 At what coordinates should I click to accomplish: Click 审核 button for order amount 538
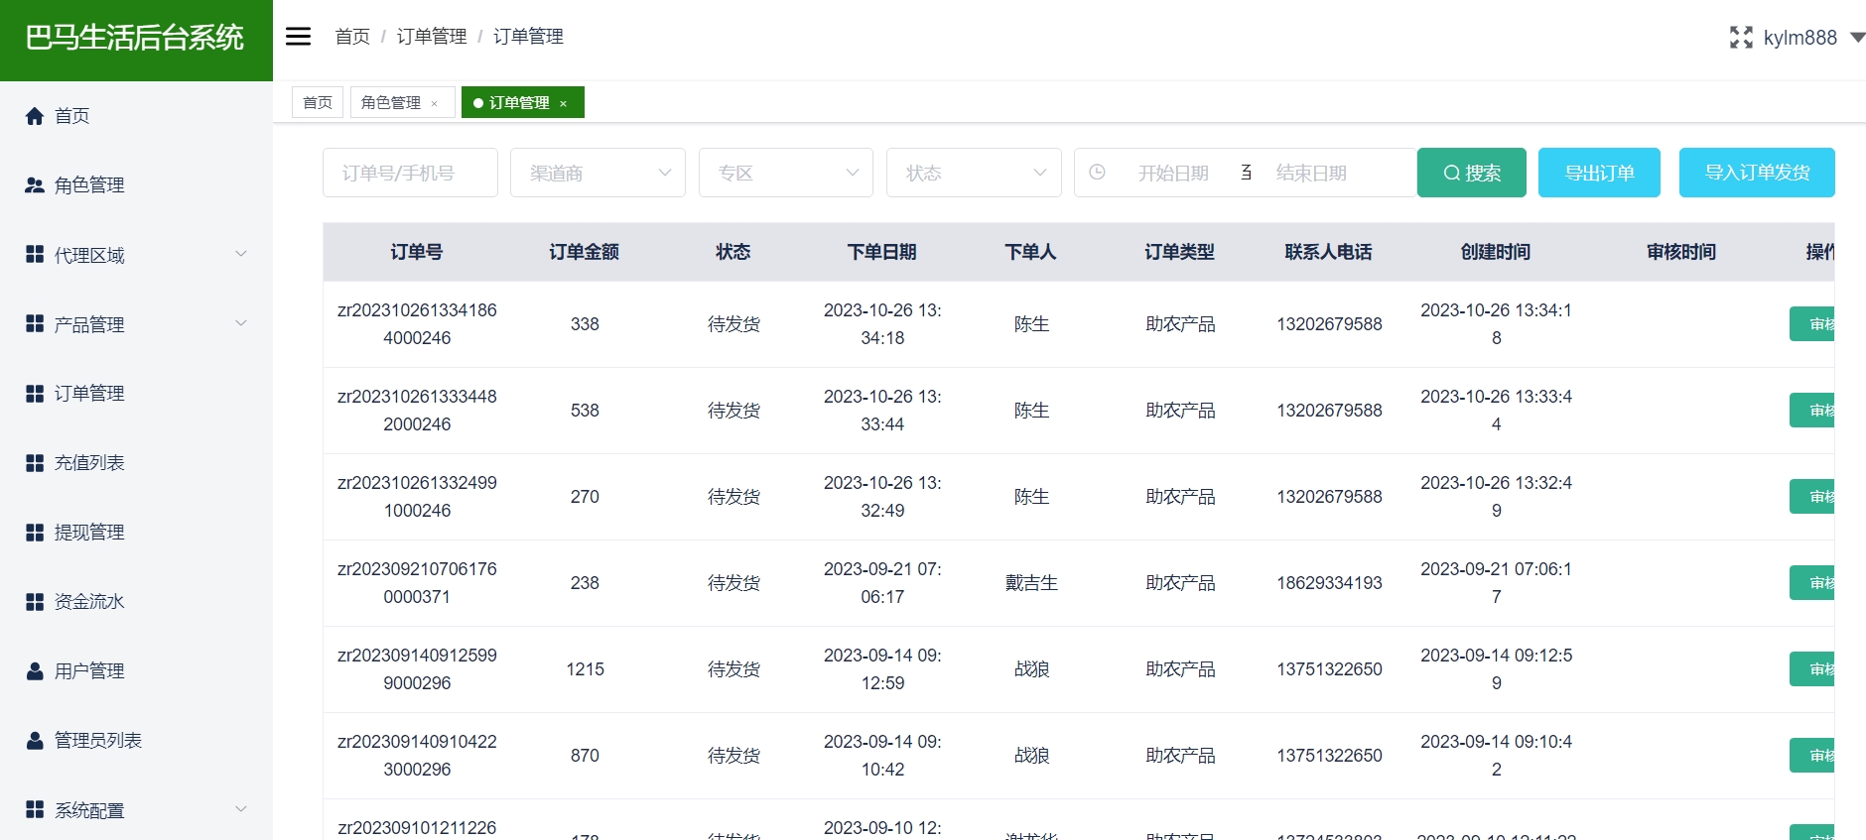coord(1812,411)
